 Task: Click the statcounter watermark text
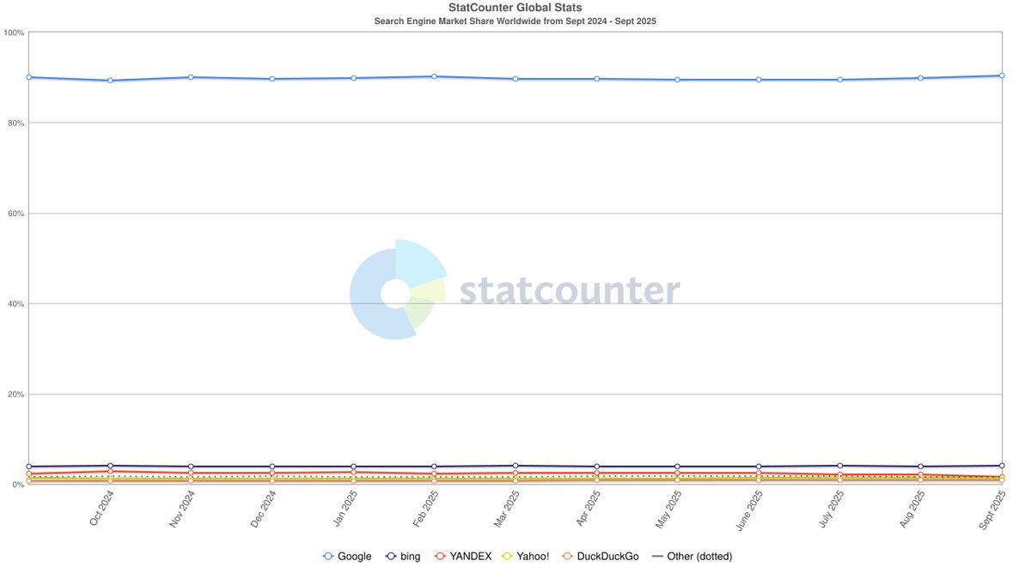[x=570, y=291]
